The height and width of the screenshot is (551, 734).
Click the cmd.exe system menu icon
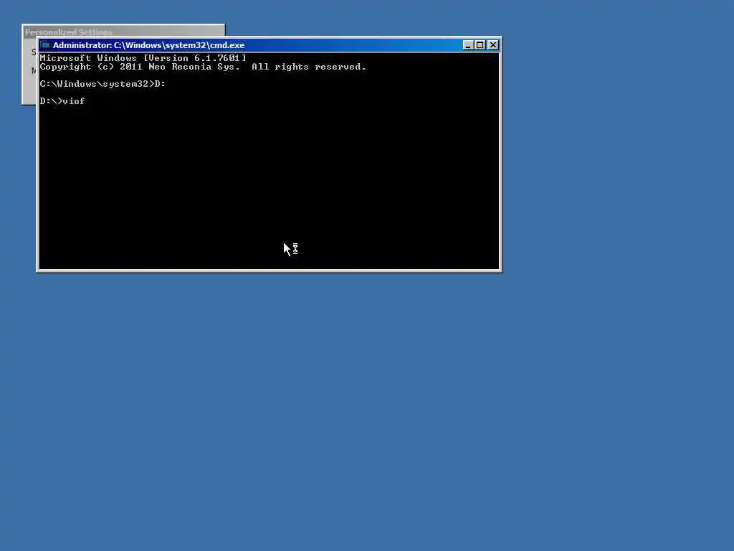pos(45,45)
